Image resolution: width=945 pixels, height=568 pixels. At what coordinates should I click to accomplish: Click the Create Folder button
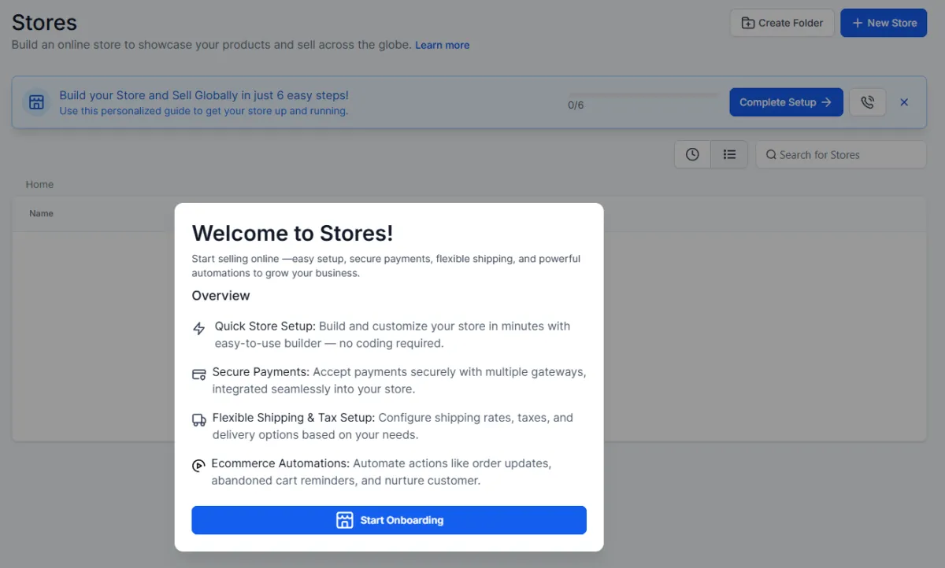point(782,23)
